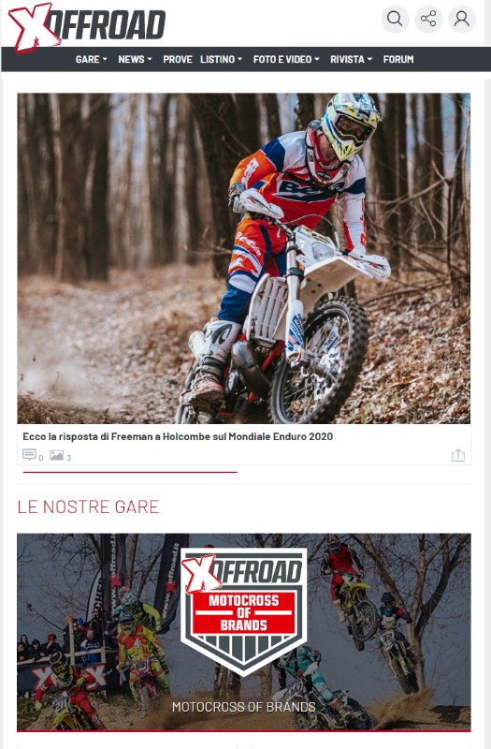Open the Freeman a Holcombe article headline
491x749 pixels.
(x=178, y=436)
